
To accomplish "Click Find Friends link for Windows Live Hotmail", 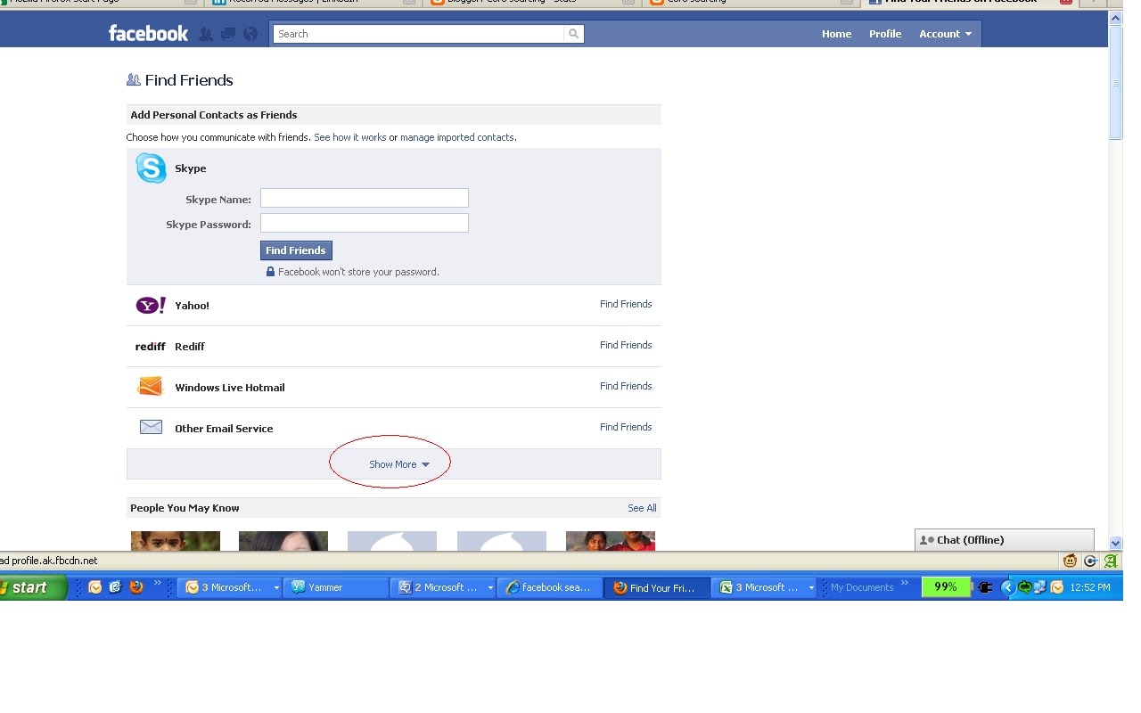I will 626,386.
